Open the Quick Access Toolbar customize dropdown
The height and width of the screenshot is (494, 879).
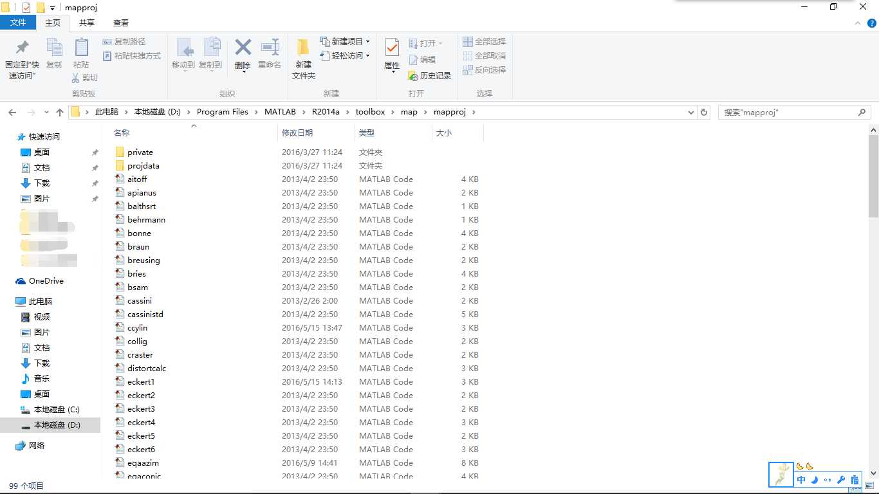click(x=52, y=8)
